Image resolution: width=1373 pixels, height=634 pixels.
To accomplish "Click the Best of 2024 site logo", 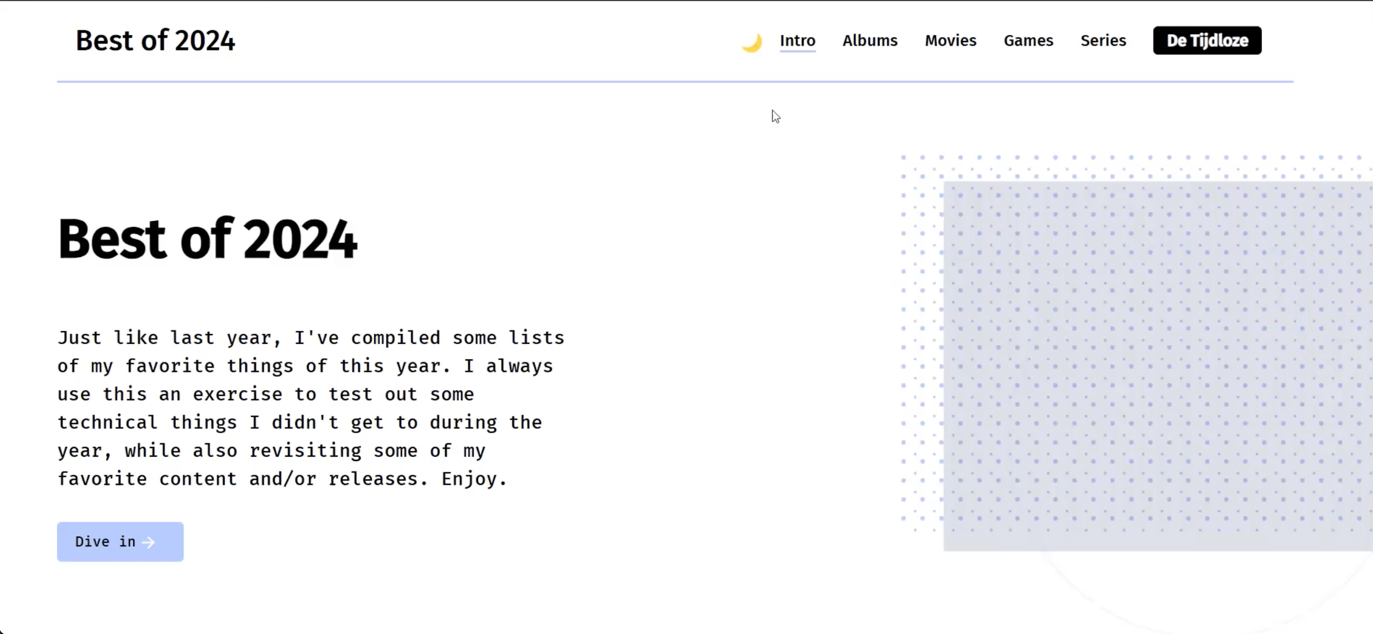I will (155, 41).
